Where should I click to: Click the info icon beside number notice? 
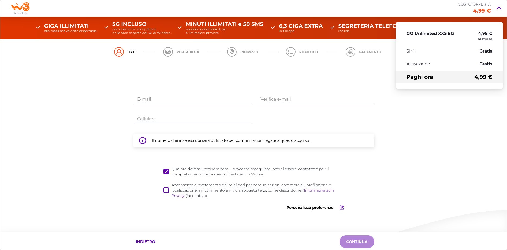pos(143,140)
